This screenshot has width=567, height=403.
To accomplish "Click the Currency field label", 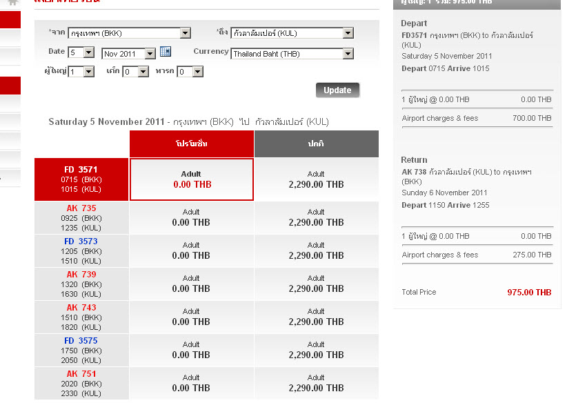I will (211, 51).
